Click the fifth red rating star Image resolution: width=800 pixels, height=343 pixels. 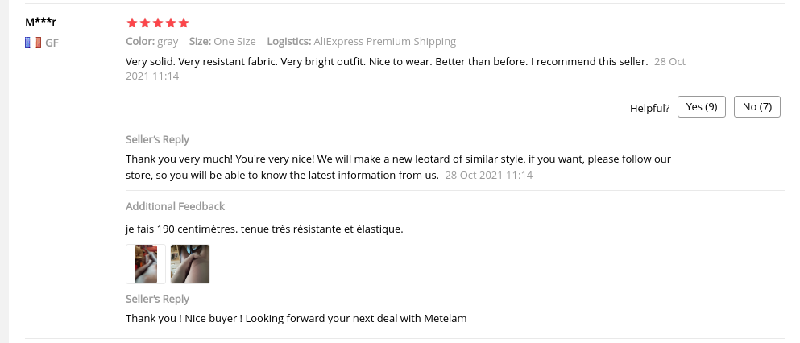click(x=184, y=23)
